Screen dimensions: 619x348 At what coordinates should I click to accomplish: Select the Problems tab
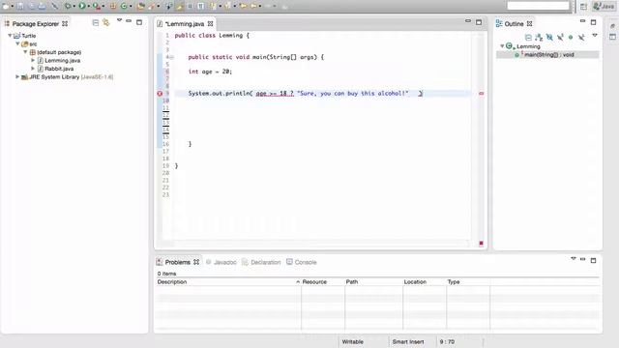(178, 262)
